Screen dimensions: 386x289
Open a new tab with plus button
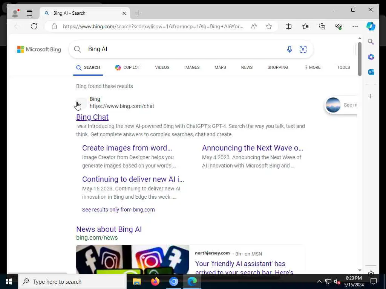(x=138, y=13)
